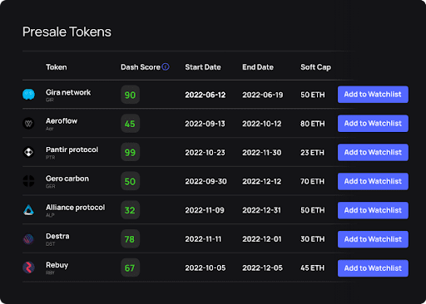Click the End Date column header
The height and width of the screenshot is (304, 426).
point(258,67)
